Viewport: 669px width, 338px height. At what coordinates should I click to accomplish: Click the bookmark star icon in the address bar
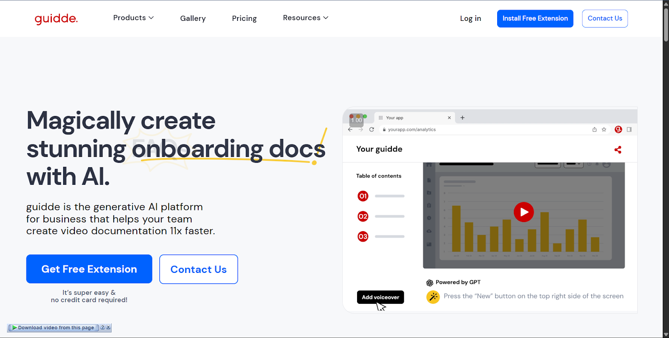tap(604, 129)
